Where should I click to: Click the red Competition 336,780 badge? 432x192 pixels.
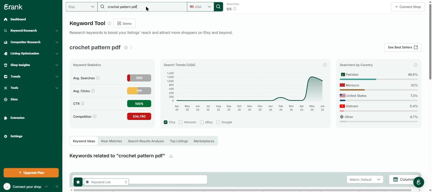(x=139, y=116)
